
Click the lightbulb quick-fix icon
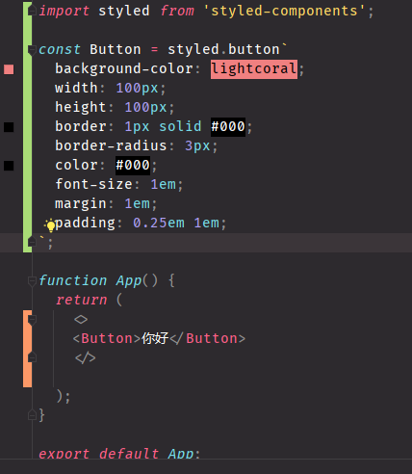(50, 225)
